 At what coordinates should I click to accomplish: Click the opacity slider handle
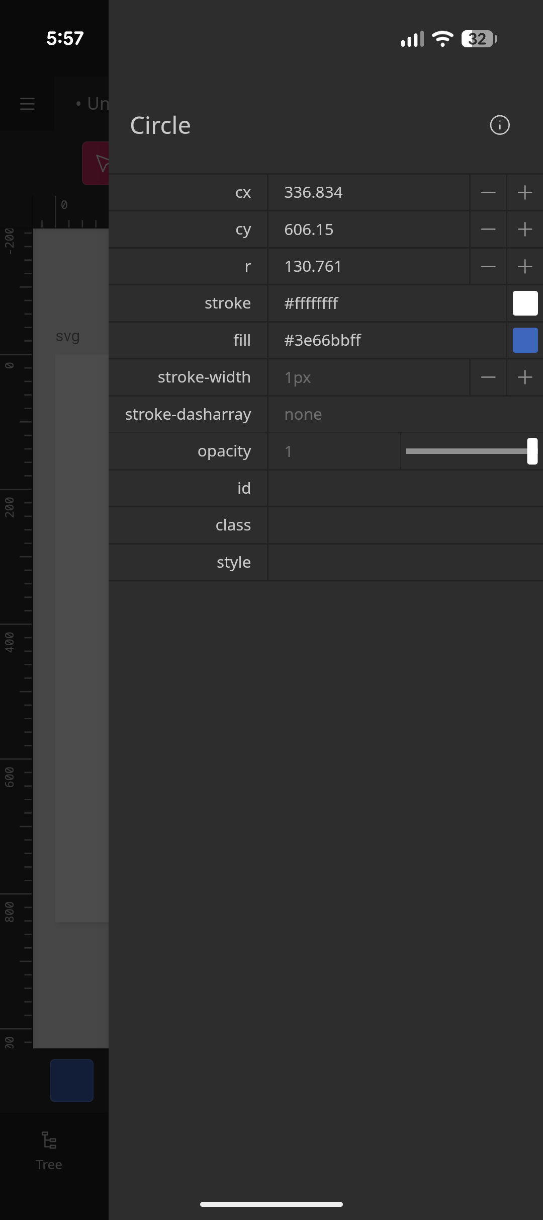click(x=532, y=451)
